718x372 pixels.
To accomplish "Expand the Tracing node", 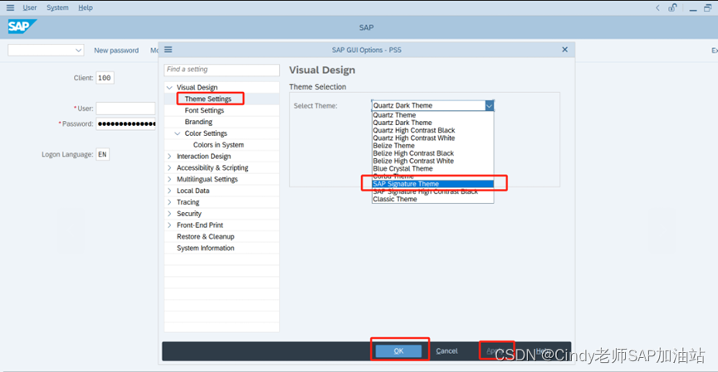I will tap(169, 202).
